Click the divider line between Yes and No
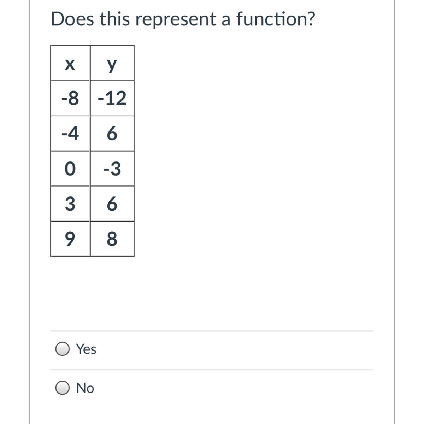 (x=212, y=370)
